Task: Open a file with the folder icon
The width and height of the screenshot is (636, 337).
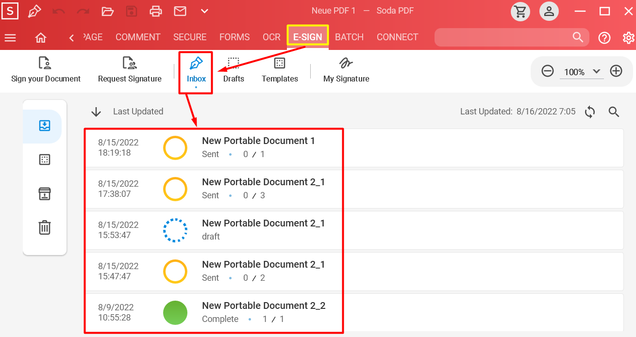Action: pos(107,11)
